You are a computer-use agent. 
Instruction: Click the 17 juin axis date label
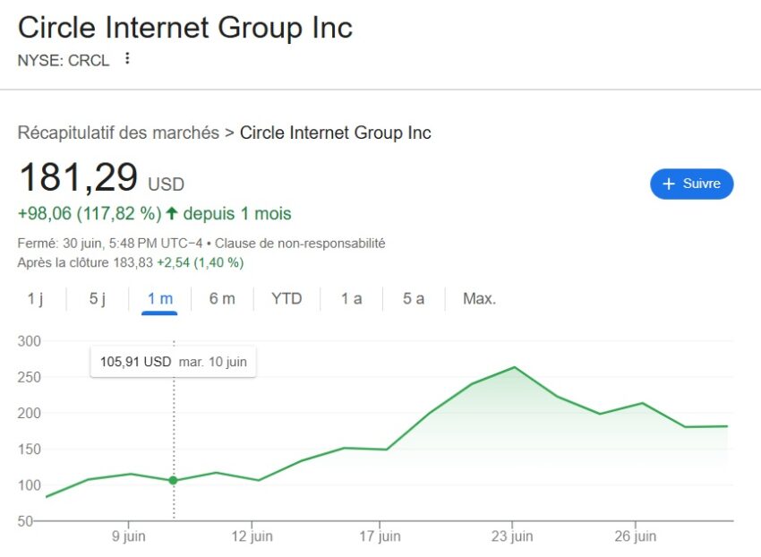point(380,536)
